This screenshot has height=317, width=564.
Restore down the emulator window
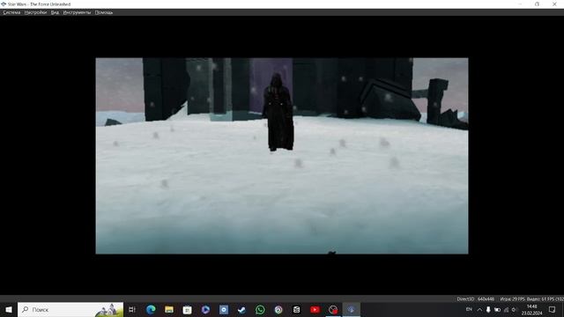pyautogui.click(x=537, y=4)
